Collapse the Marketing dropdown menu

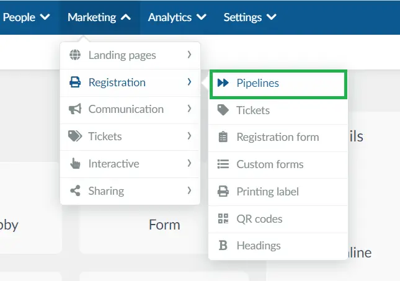[x=99, y=17]
